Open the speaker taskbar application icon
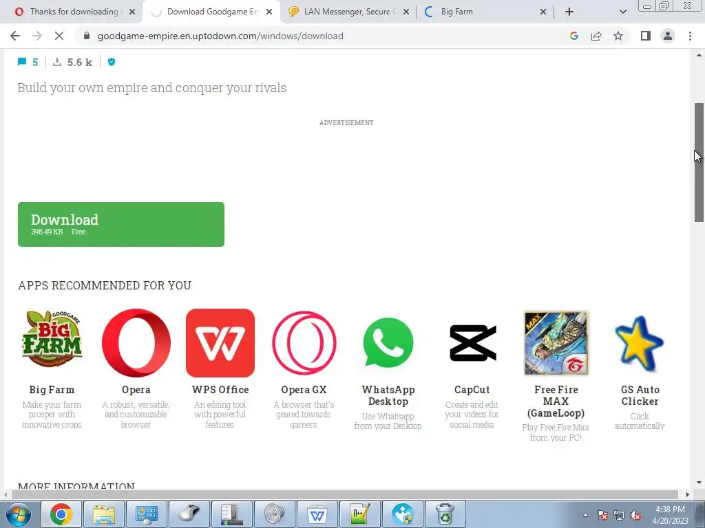Screen dimensions: 705x528 pyautogui.click(x=274, y=514)
